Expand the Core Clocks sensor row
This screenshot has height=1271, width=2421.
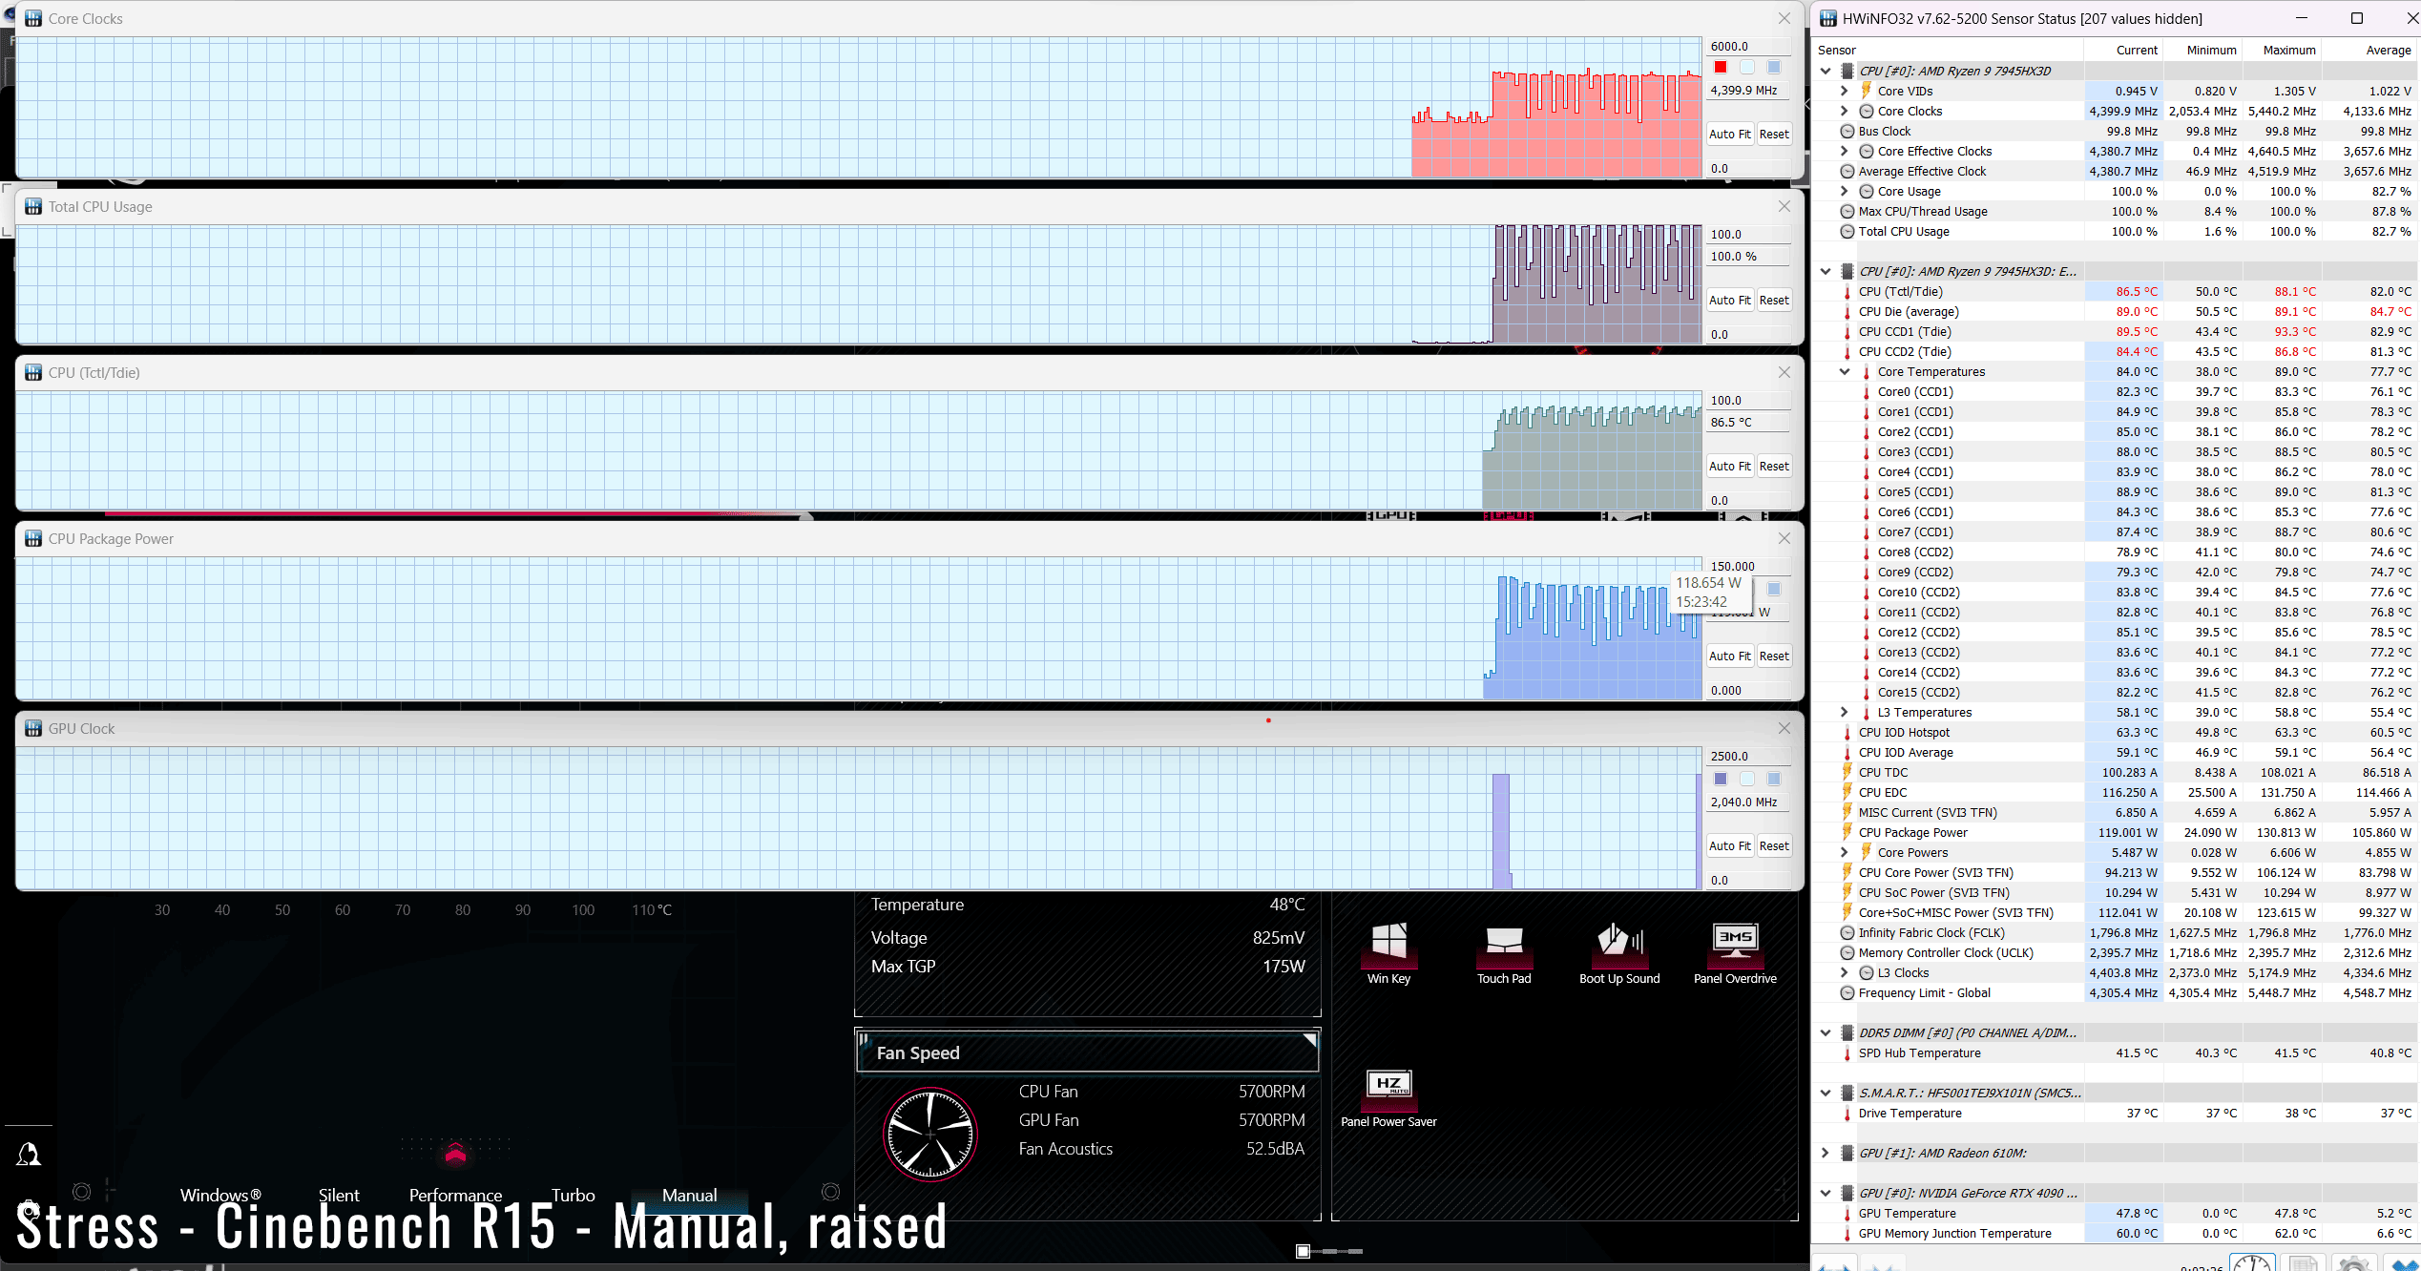pyautogui.click(x=1844, y=112)
